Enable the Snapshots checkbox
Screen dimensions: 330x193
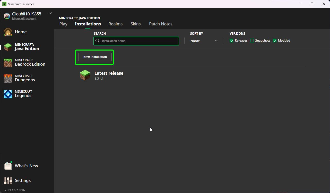252,41
